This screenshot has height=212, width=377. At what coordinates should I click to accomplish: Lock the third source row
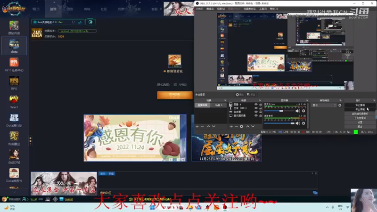(x=261, y=112)
